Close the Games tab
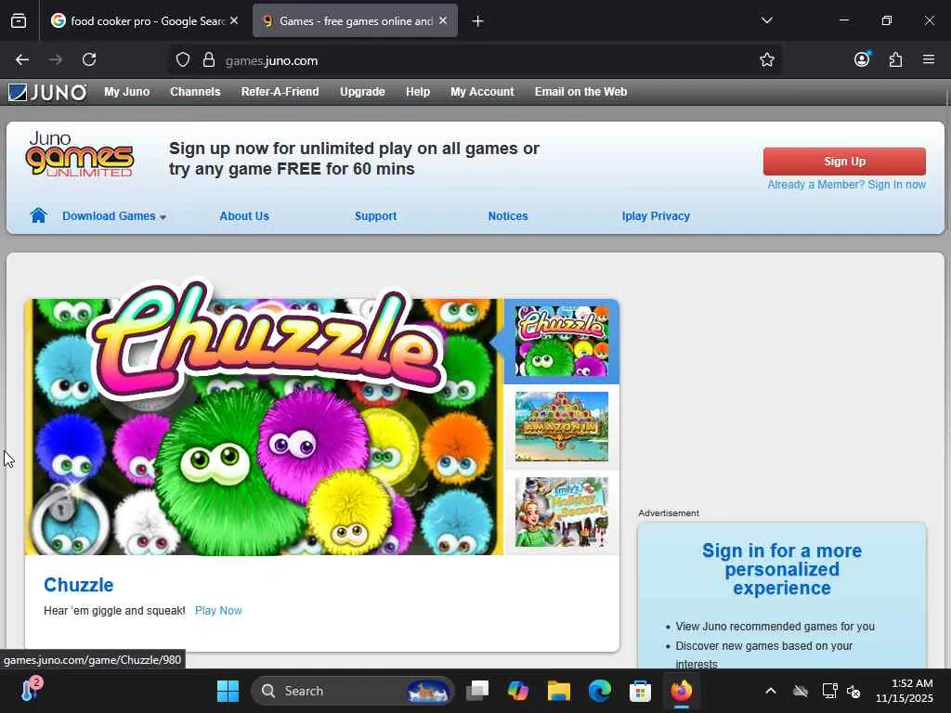951x713 pixels. [443, 20]
